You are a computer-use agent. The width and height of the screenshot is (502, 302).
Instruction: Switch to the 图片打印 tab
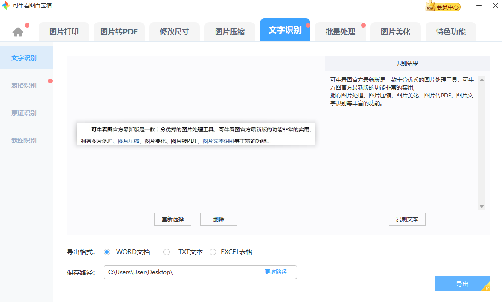tap(64, 32)
